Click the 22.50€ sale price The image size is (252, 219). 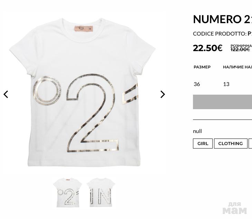[x=208, y=48]
